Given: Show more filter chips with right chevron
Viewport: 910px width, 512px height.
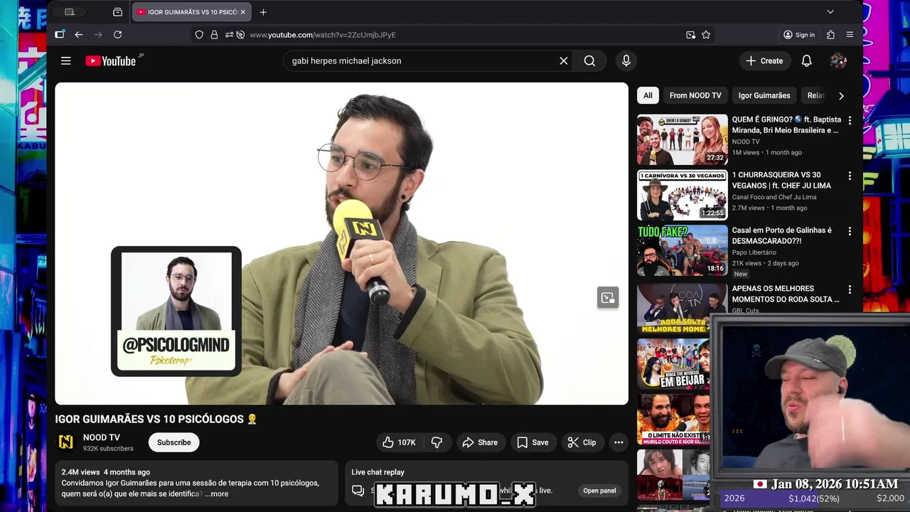Looking at the screenshot, I should point(841,95).
